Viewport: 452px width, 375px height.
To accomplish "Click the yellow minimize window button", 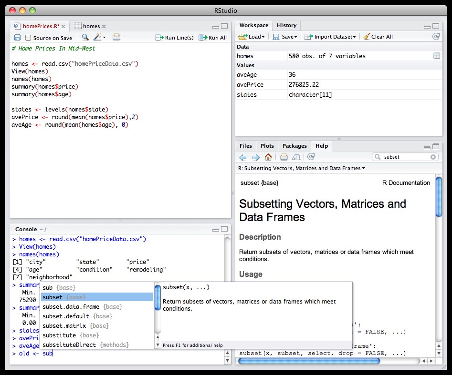I will (22, 10).
